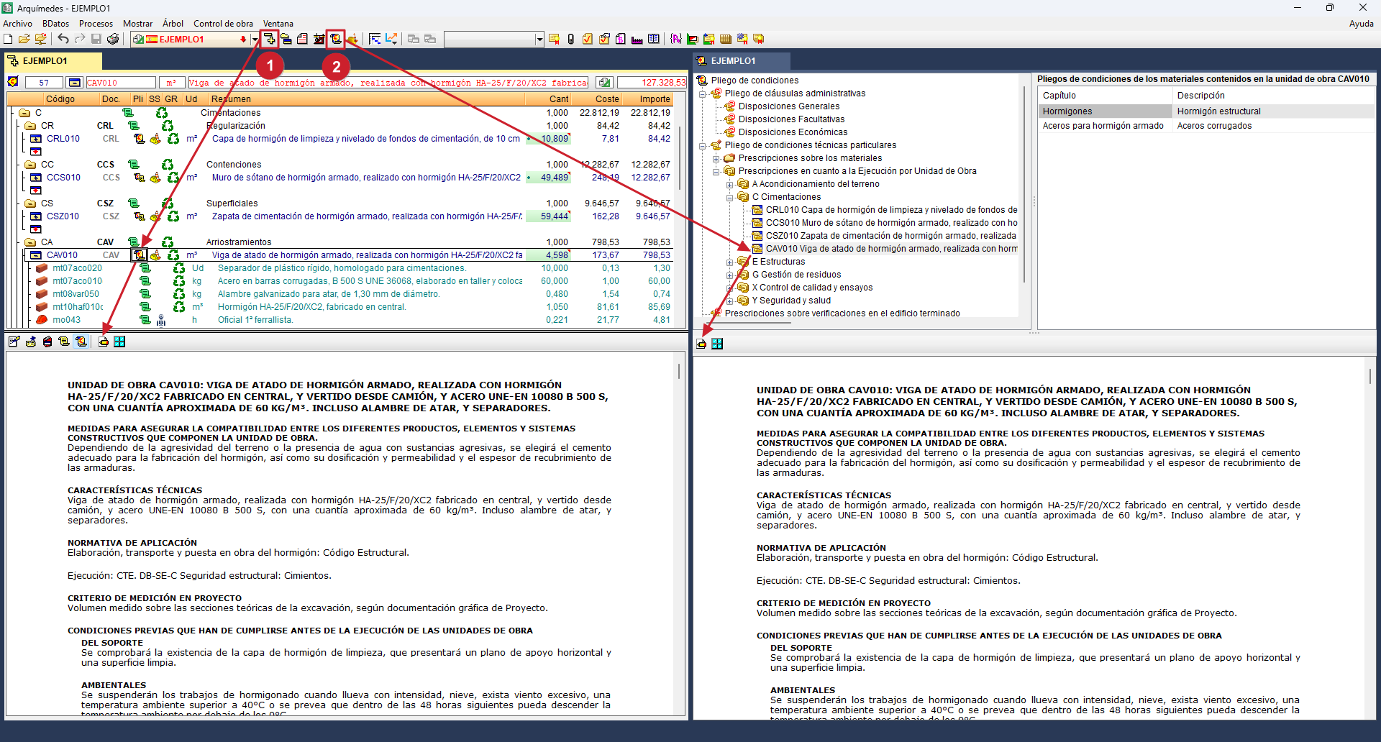Image resolution: width=1381 pixels, height=742 pixels.
Task: Collapse C Cimentaciones node in pliego tree
Action: click(x=730, y=197)
